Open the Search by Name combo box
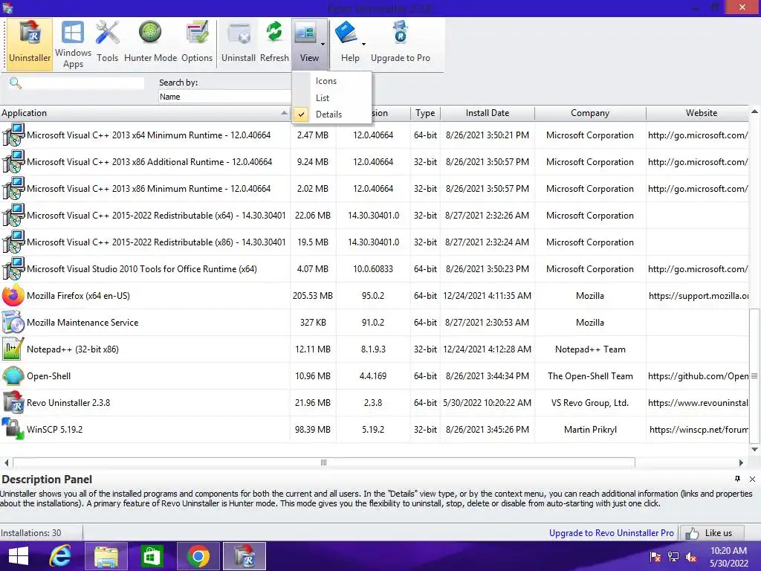Image resolution: width=761 pixels, height=571 pixels. click(x=224, y=97)
